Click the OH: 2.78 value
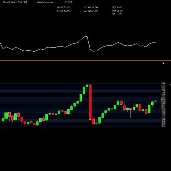 [117, 11]
